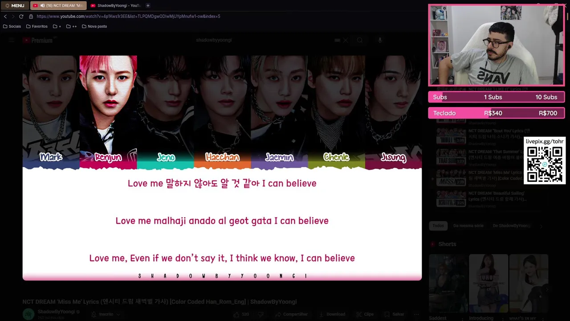This screenshot has height=321, width=570.
Task: Click the YouTube URL address field
Action: pyautogui.click(x=128, y=16)
